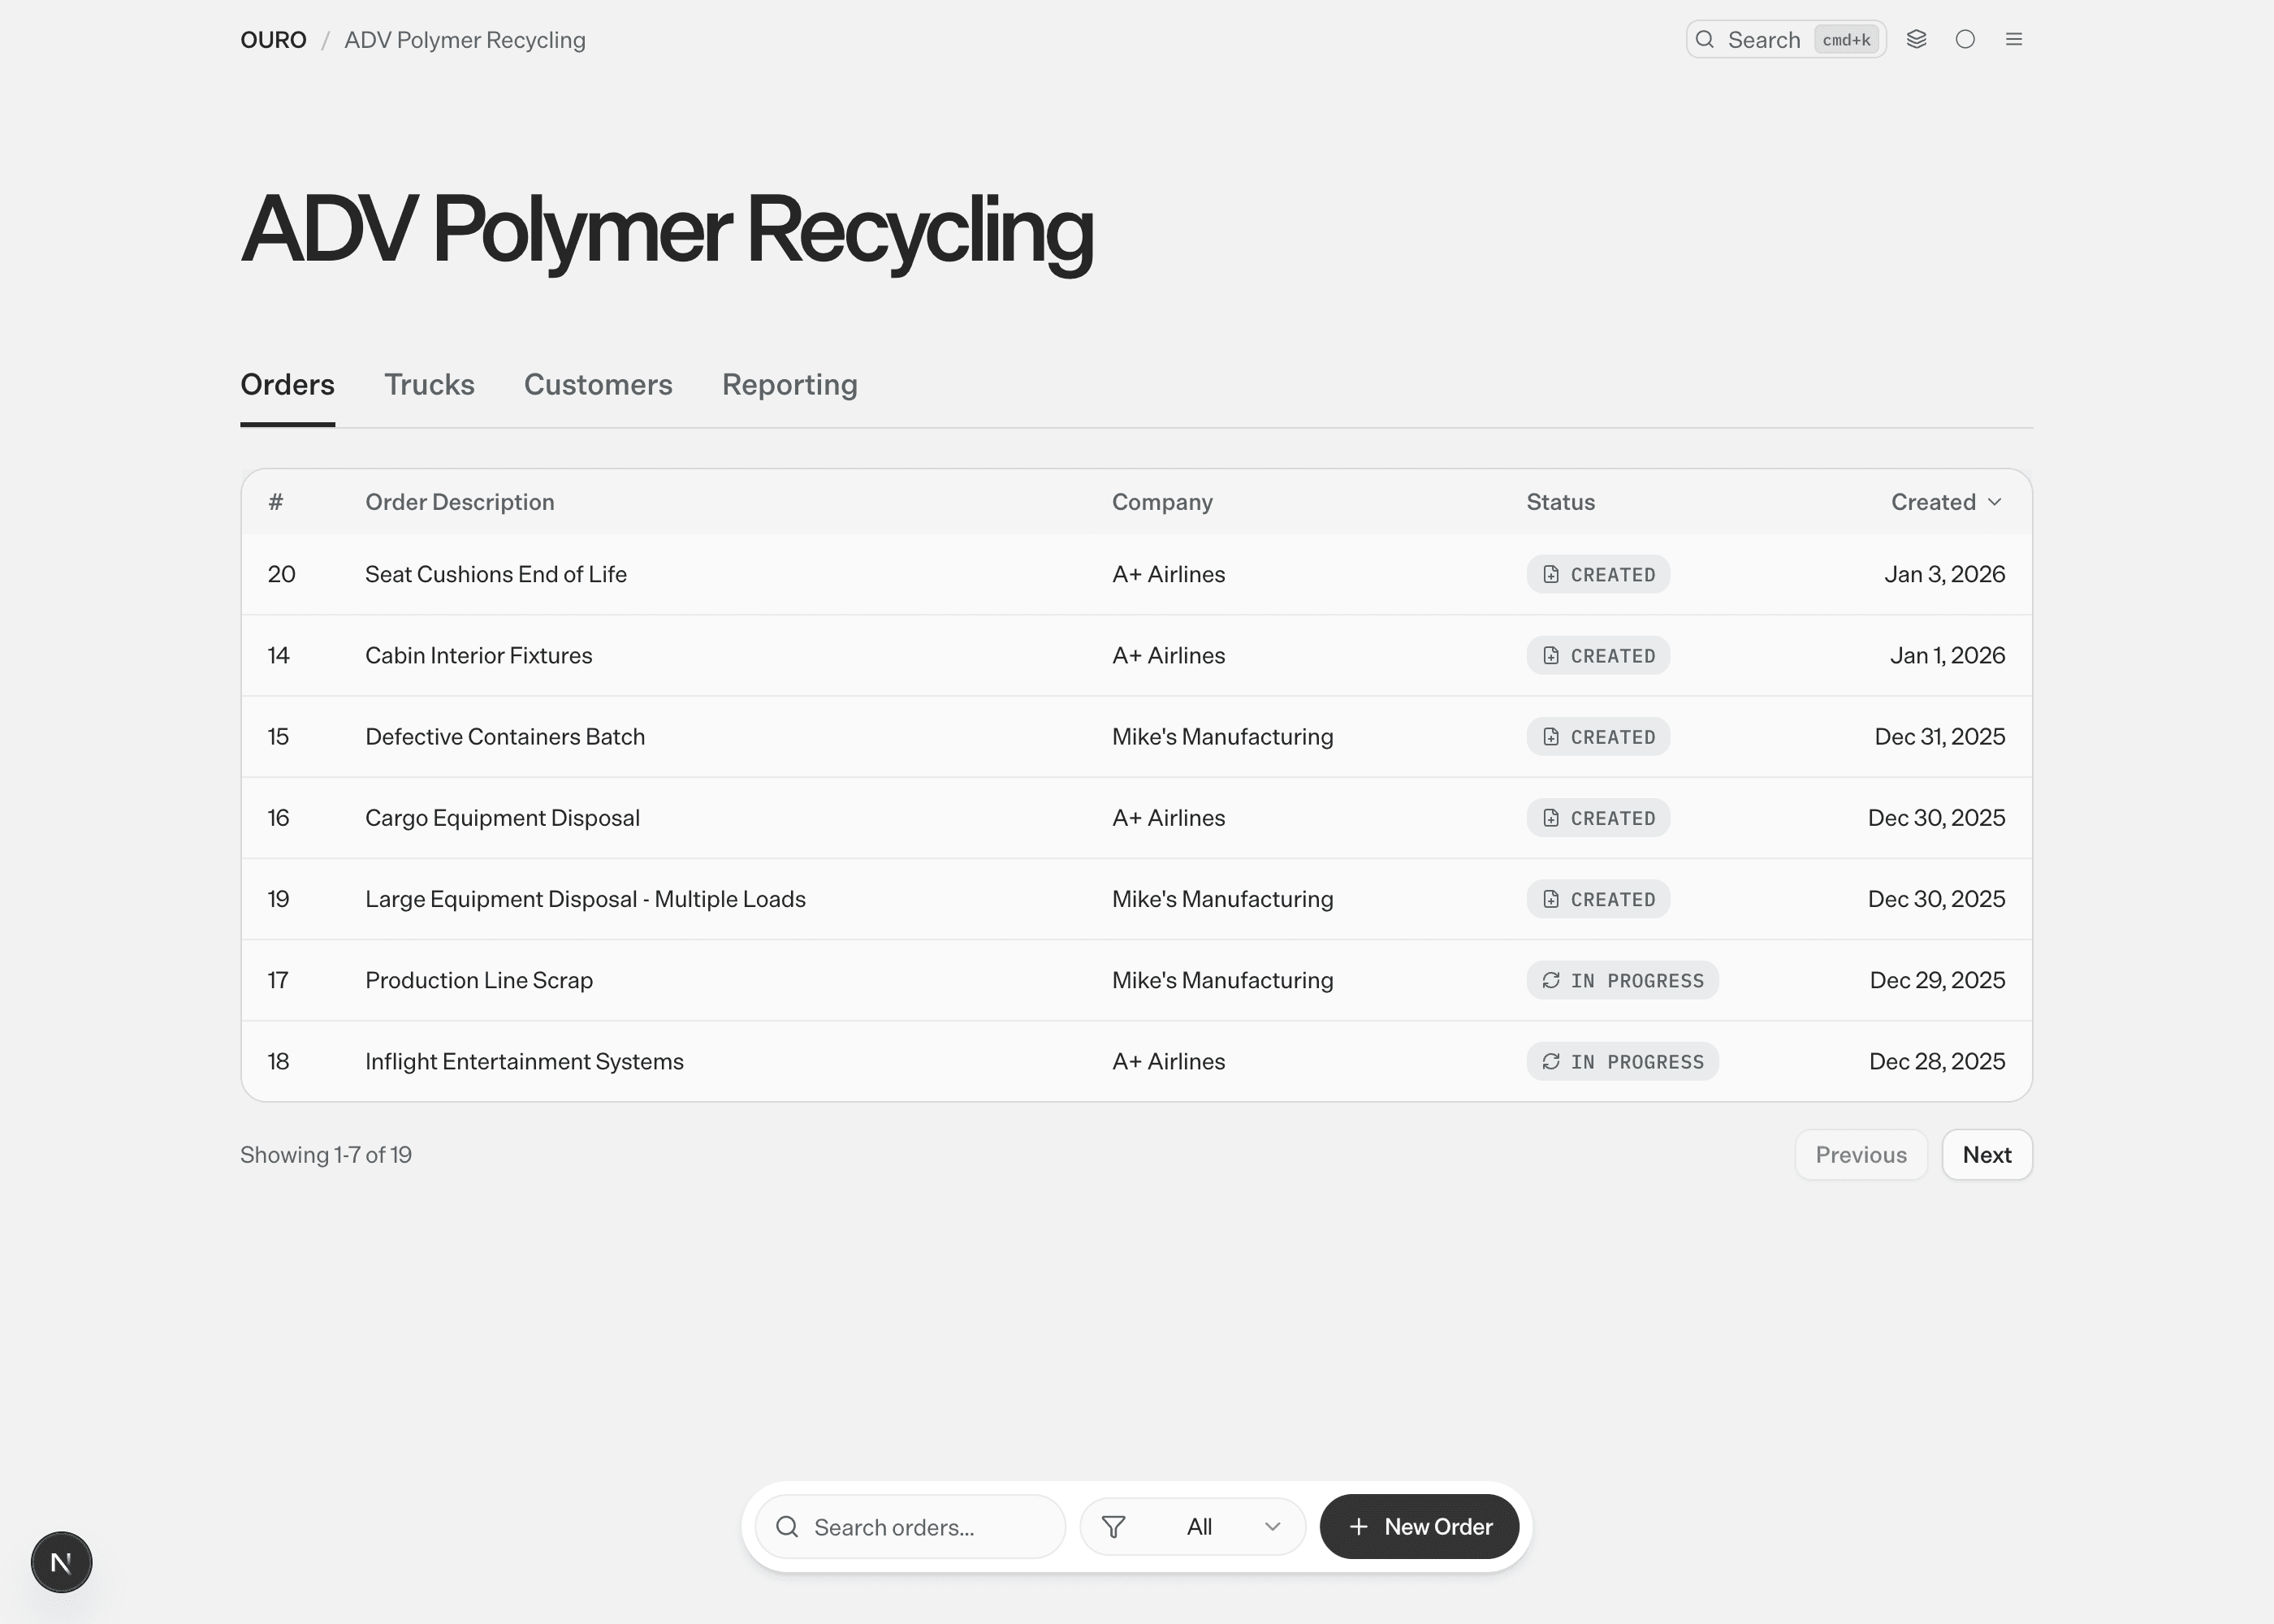This screenshot has height=1624, width=2274.
Task: Go to Next page of orders
Action: point(1986,1155)
